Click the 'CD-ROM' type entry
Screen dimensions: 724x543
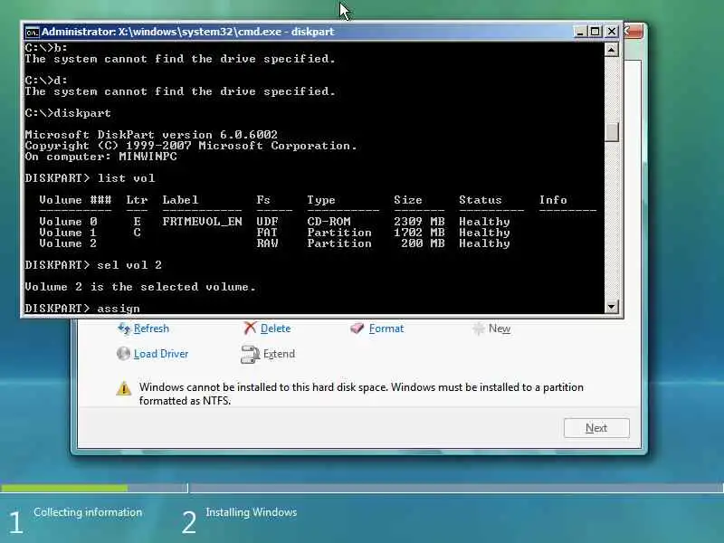tap(329, 222)
